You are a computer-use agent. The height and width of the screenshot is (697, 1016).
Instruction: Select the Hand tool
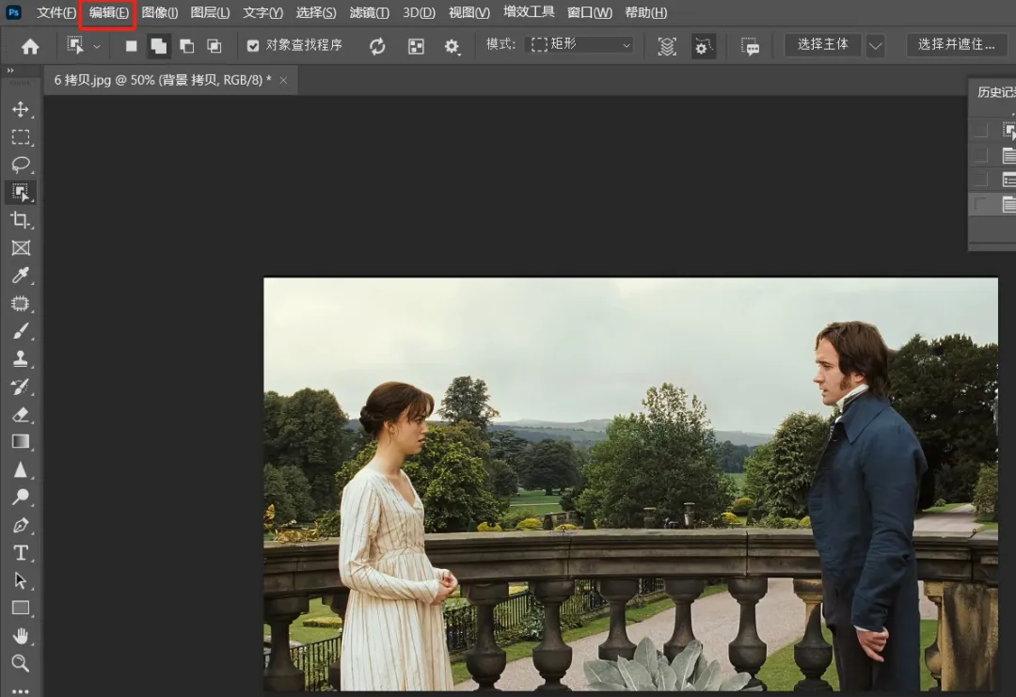click(21, 636)
